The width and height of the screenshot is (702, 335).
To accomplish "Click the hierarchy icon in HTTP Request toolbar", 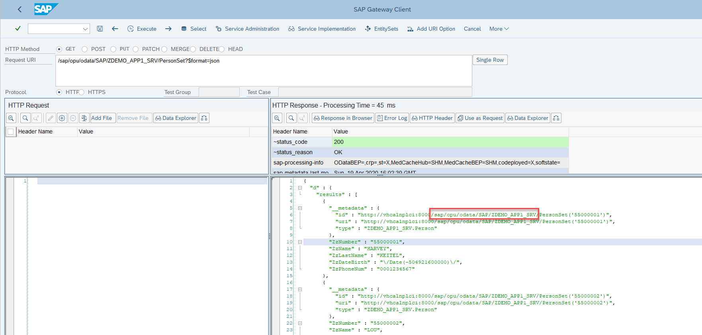I will pyautogui.click(x=204, y=118).
